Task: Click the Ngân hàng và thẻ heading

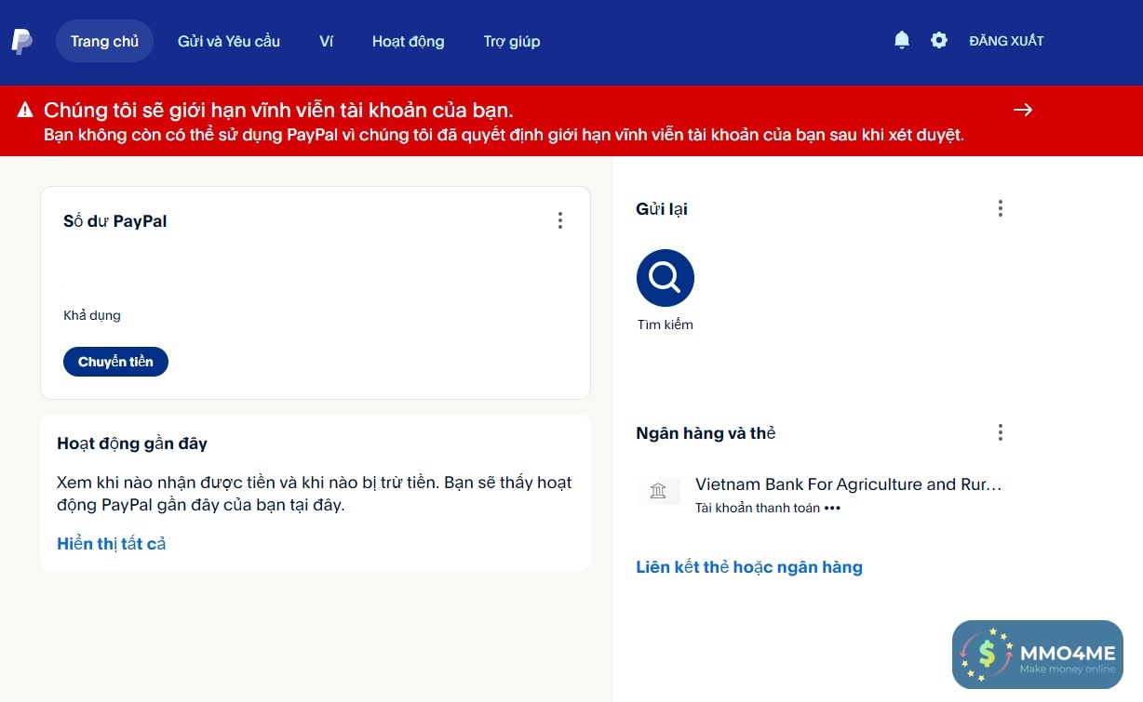Action: point(706,433)
